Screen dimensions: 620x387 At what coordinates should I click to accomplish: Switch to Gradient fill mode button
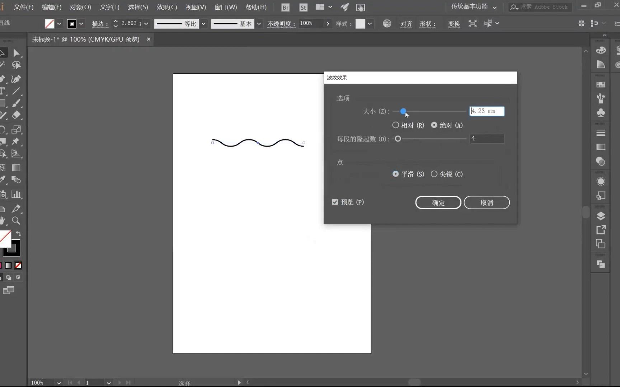point(8,265)
